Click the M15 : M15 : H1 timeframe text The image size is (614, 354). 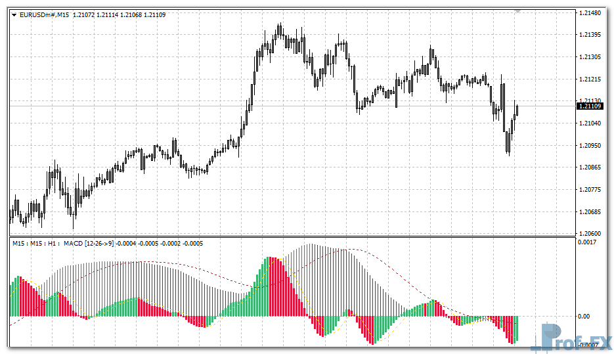click(x=37, y=244)
